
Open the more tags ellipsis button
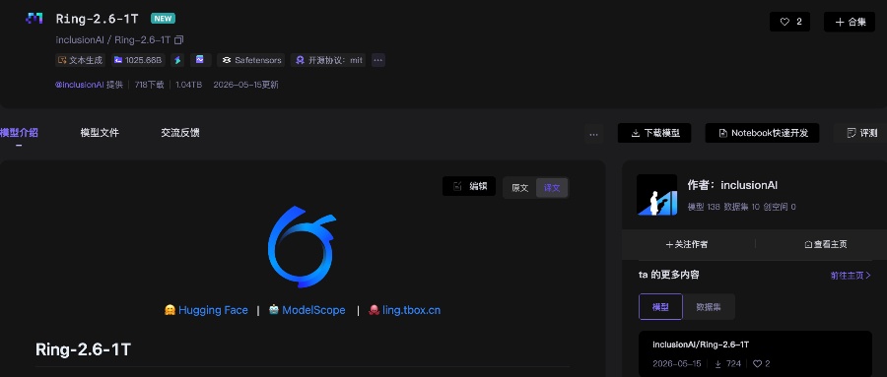(377, 60)
